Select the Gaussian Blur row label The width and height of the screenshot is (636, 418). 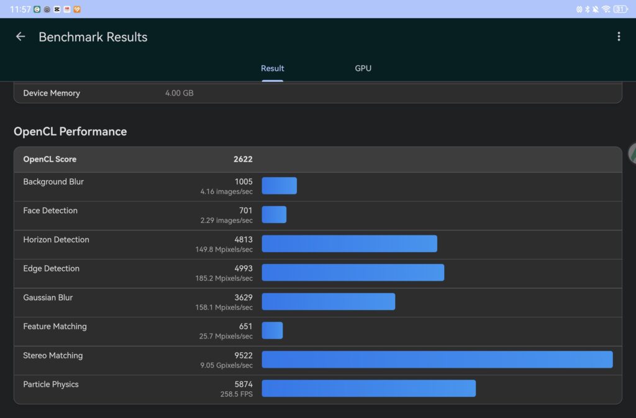click(48, 298)
